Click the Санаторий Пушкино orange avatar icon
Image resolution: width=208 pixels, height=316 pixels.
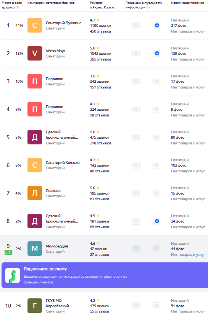[35, 25]
